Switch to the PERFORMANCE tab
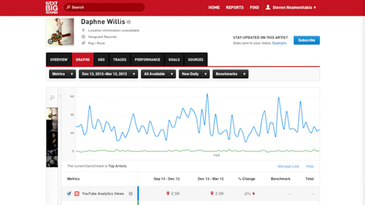The image size is (365, 205). tap(147, 60)
